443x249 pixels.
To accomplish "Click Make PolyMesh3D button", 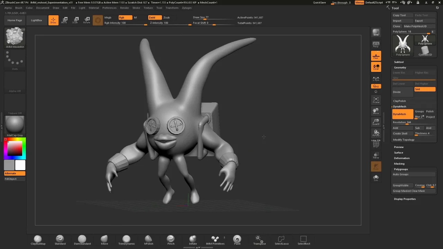I will (419, 26).
